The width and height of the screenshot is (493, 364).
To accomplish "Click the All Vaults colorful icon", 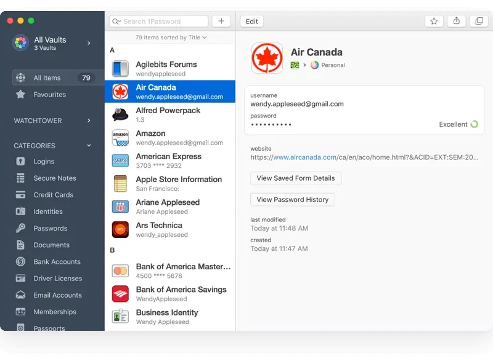I will pos(20,42).
